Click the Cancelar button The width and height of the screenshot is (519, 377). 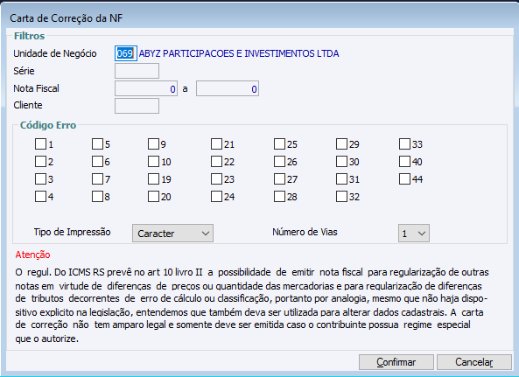474,362
